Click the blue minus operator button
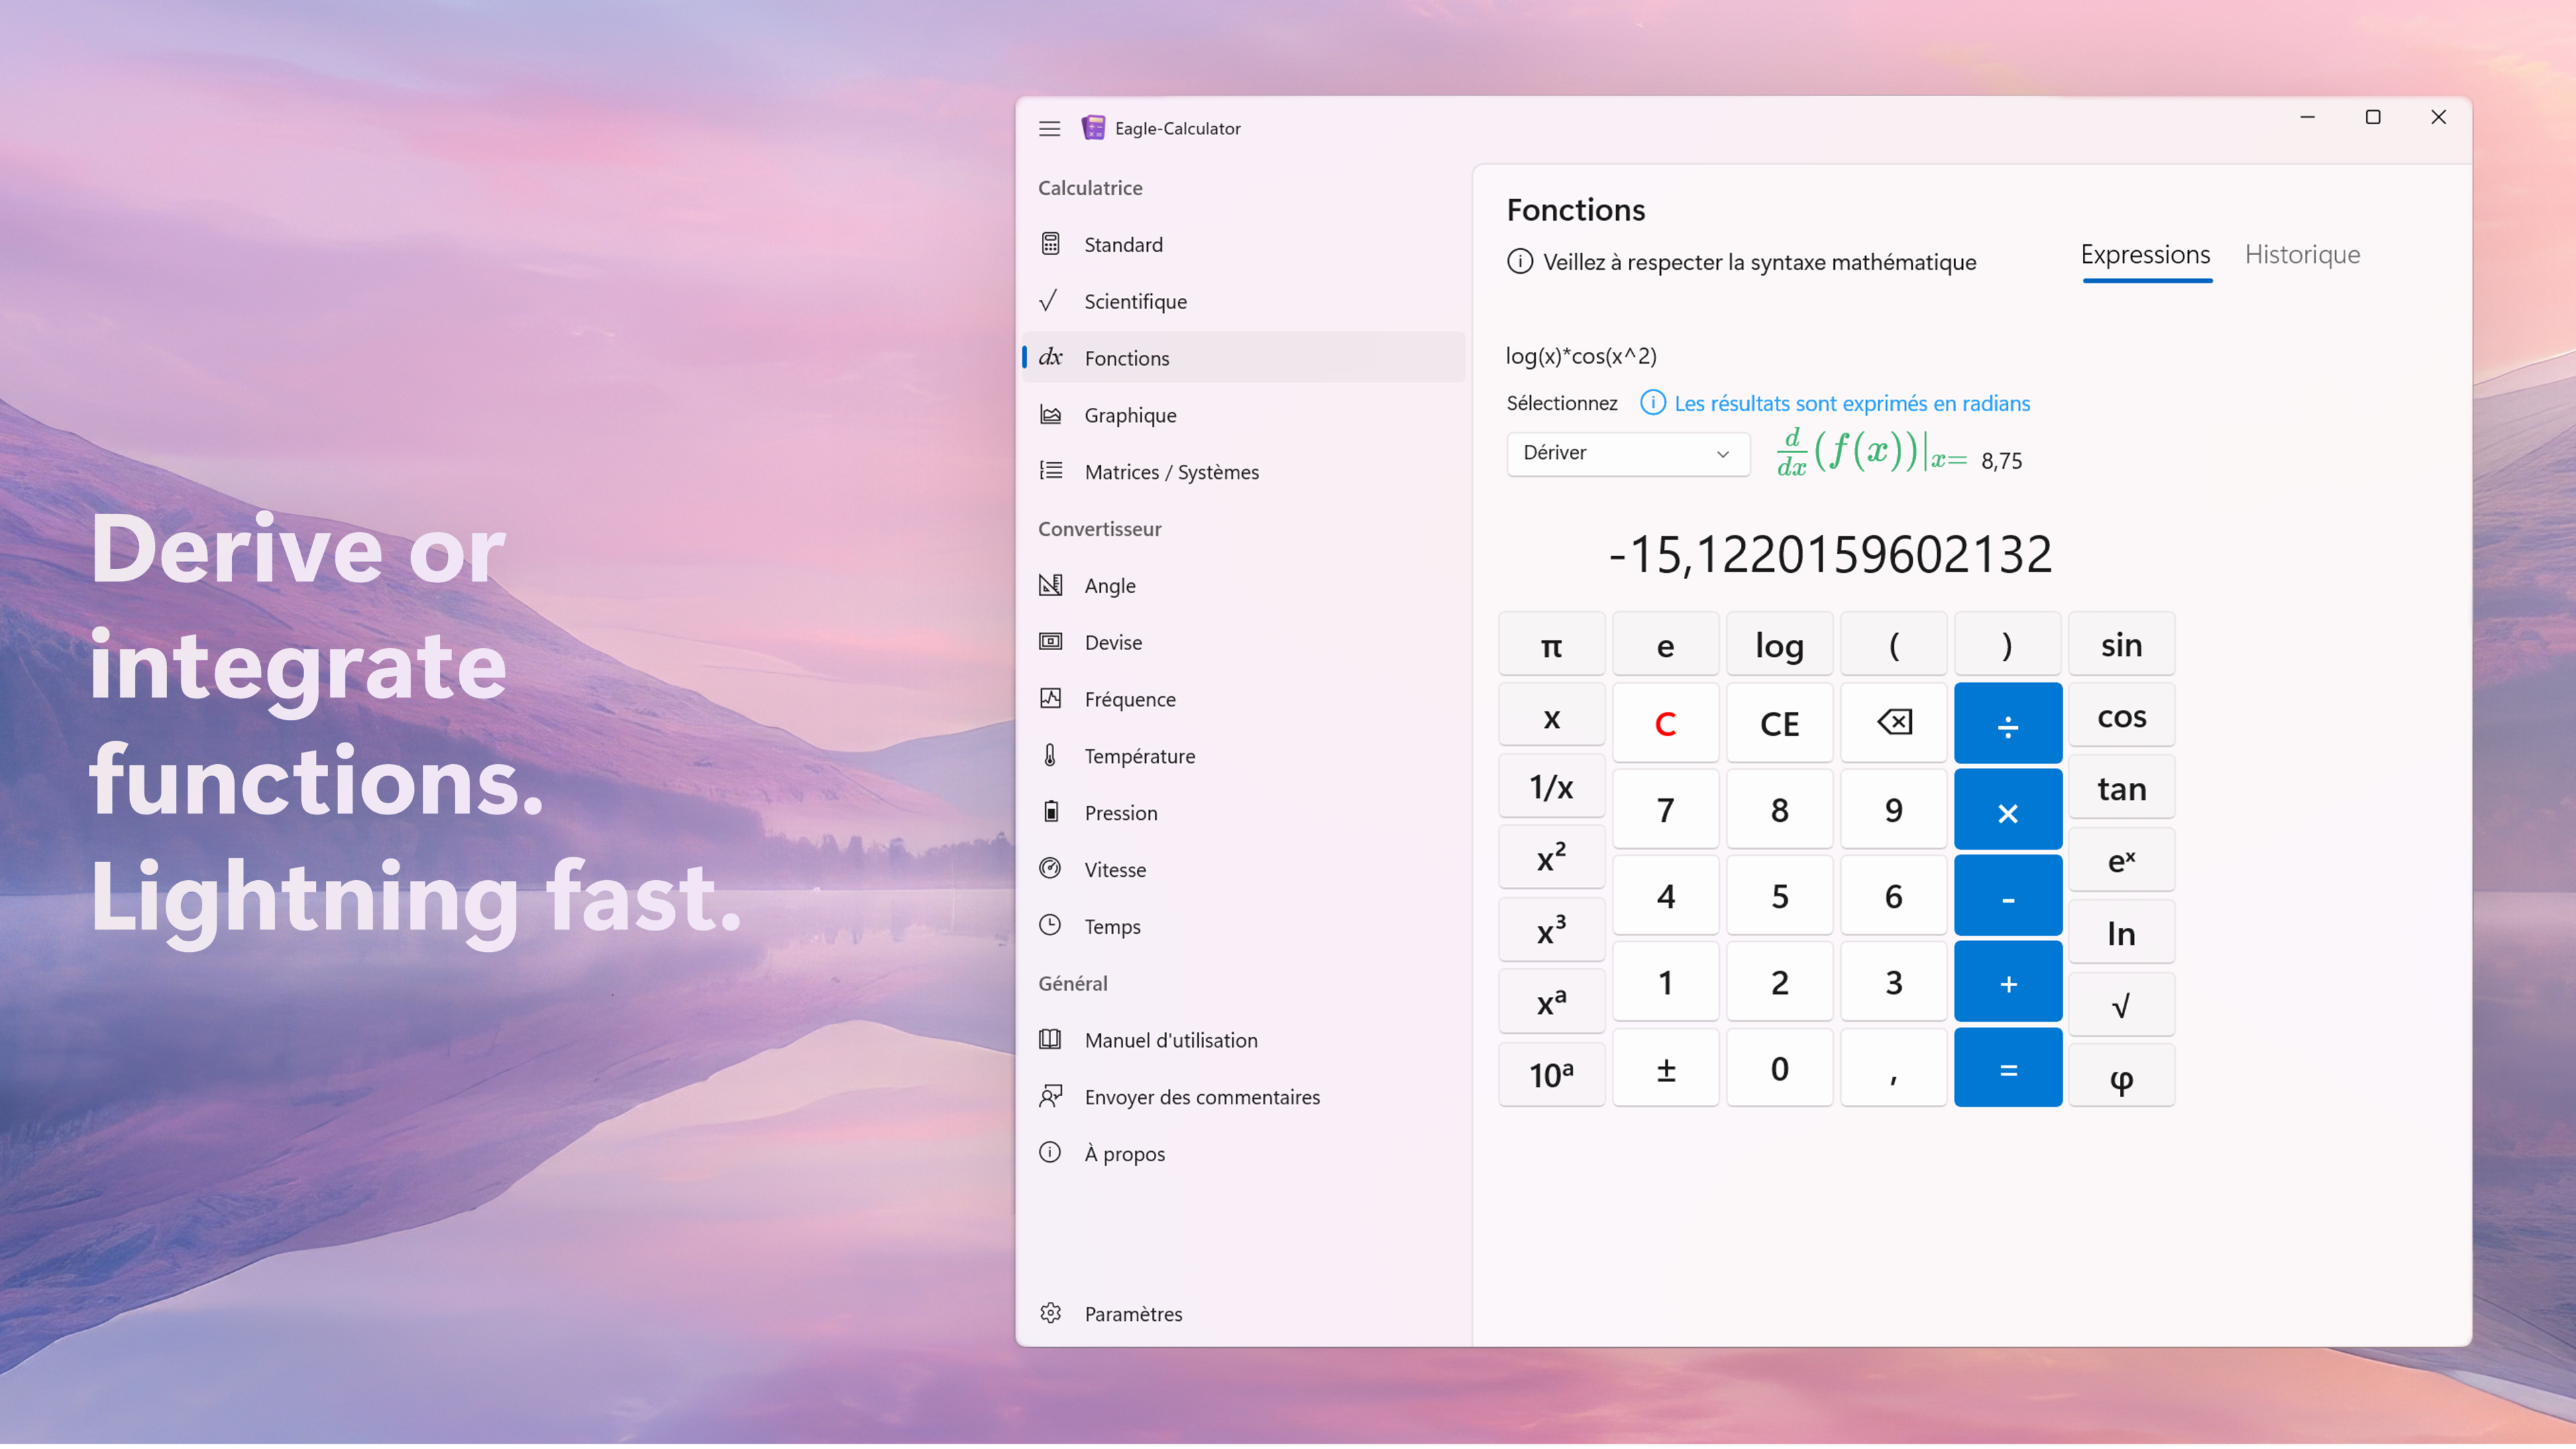 click(2008, 896)
